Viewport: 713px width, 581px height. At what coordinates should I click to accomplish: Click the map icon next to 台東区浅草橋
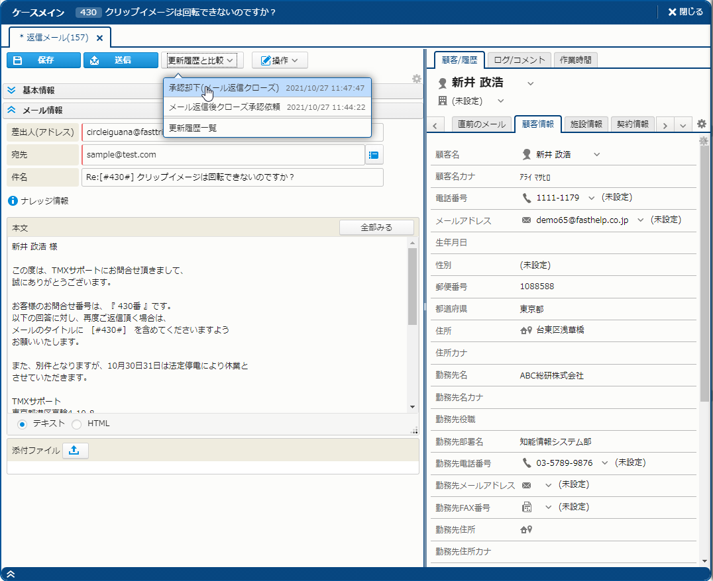pos(527,330)
